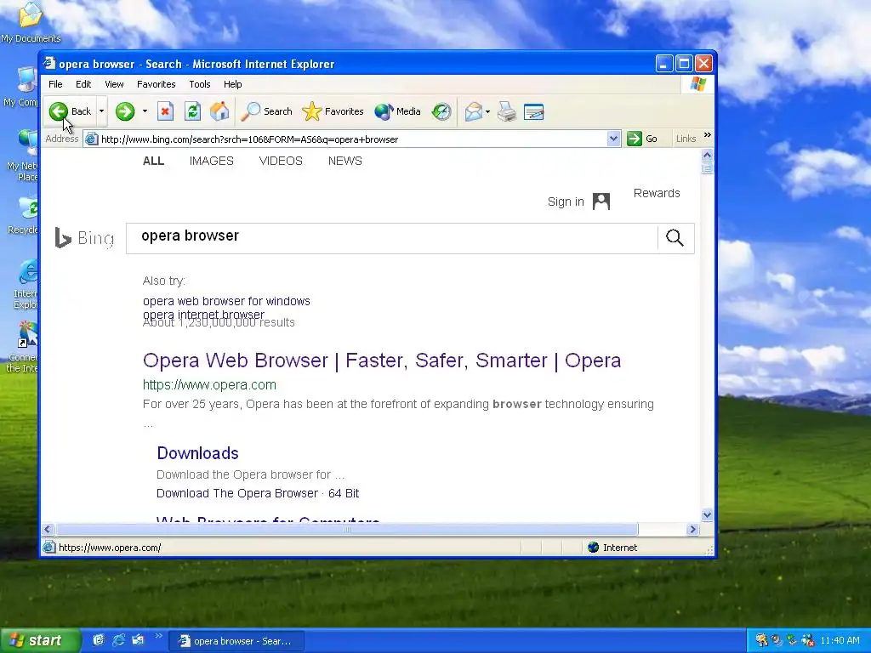Image resolution: width=871 pixels, height=653 pixels.
Task: Click the Show Desktop Quick Launch icon
Action: [x=99, y=640]
